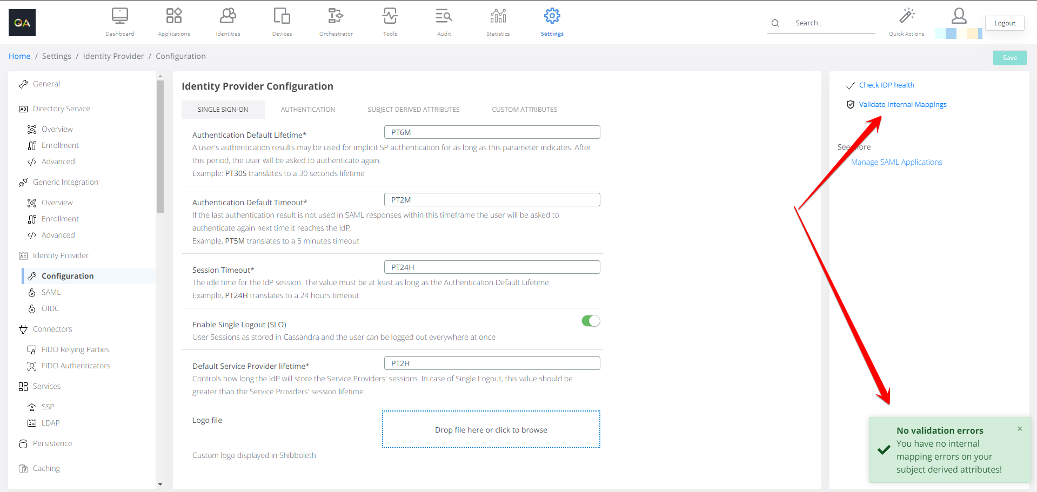This screenshot has height=492, width=1037.
Task: Disable the Single Logout (SLO) toggle
Action: [591, 321]
